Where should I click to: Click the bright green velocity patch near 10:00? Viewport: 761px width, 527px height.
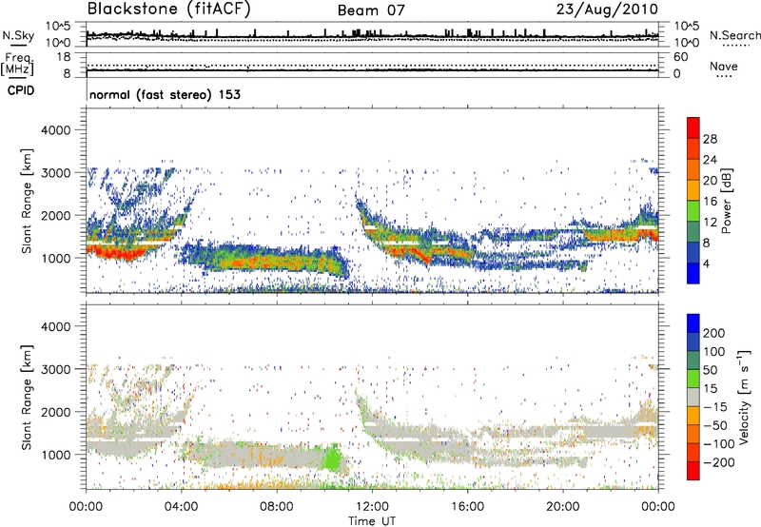click(332, 458)
